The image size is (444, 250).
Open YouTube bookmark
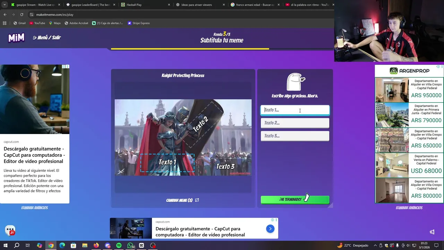click(37, 23)
